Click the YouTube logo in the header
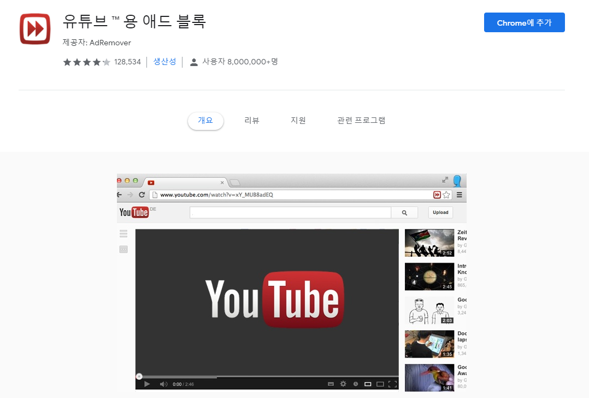Viewport: 589px width, 398px height. [x=134, y=212]
